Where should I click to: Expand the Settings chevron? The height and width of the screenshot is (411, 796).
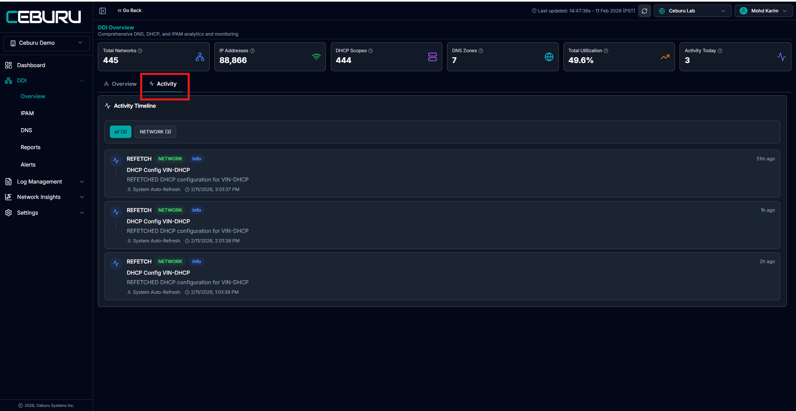pos(82,213)
